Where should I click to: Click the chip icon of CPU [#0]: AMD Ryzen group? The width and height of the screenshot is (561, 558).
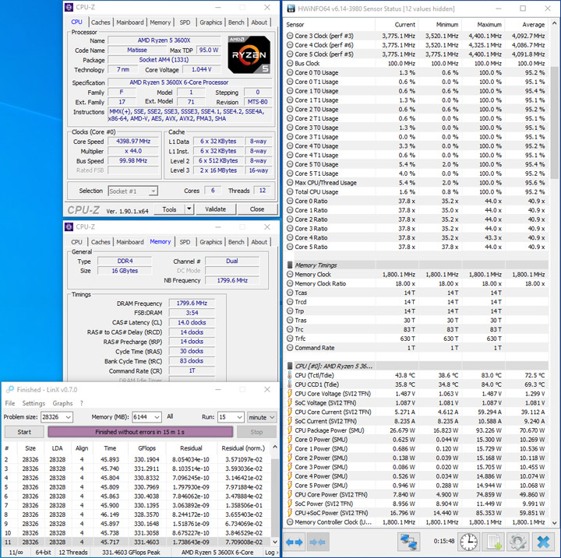[x=290, y=366]
